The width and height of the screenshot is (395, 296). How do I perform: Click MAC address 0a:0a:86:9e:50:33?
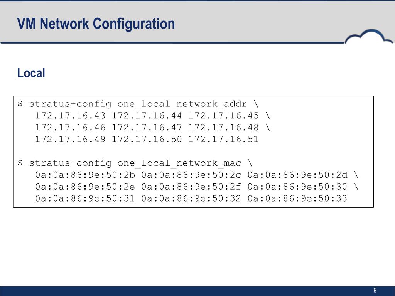click(297, 198)
